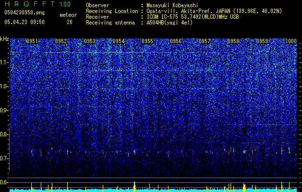The width and height of the screenshot is (302, 192).
Task: Click the file name 0504230950.png
Action: point(24,12)
